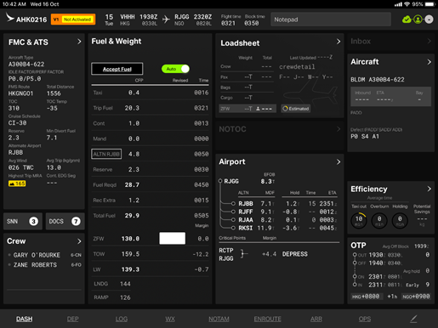The height and width of the screenshot is (328, 438).
Task: Select alternate RKSI in Airport list
Action: 246,228
